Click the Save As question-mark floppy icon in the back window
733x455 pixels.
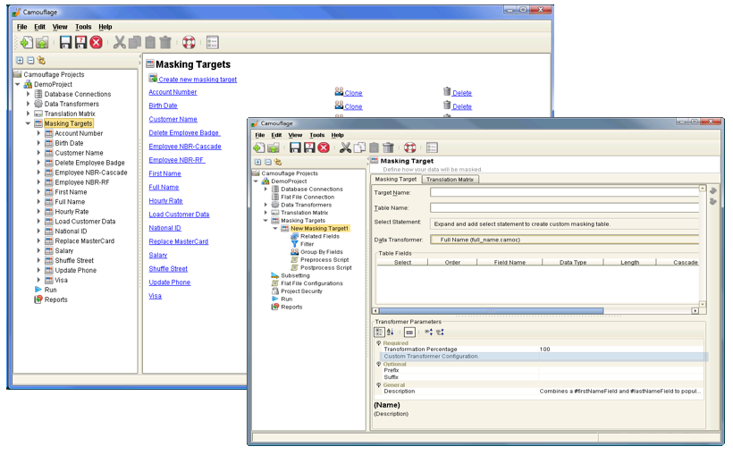click(x=80, y=43)
